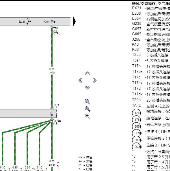Zoom in with the plus magnifier
170x171 pixels.
point(87,109)
